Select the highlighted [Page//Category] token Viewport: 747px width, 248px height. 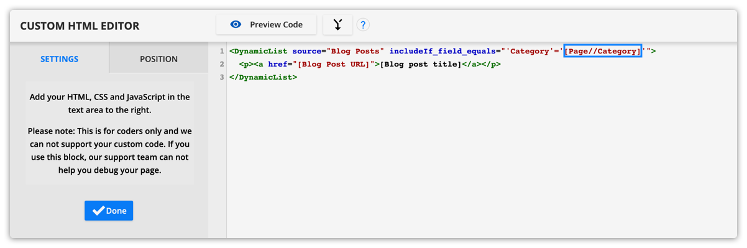pyautogui.click(x=603, y=51)
